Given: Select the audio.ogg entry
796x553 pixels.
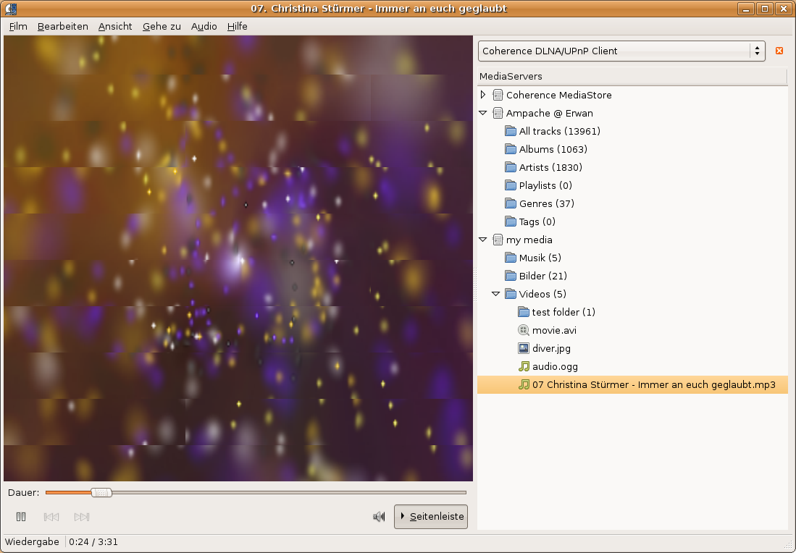Looking at the screenshot, I should click(x=555, y=366).
